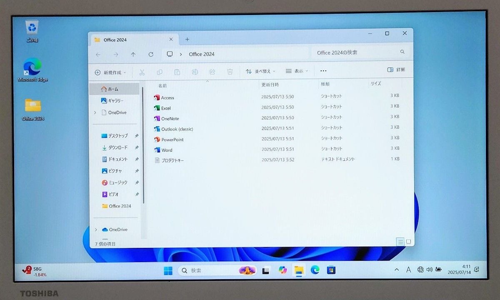
Task: Click Office 2024 breadcrumb in address bar
Action: click(202, 54)
